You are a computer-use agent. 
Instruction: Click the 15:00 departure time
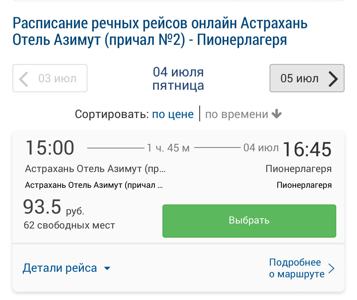click(x=50, y=148)
